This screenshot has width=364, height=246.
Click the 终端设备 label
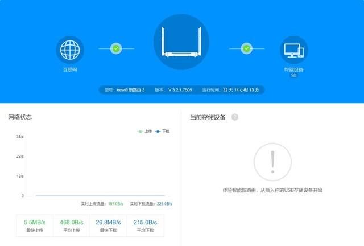coord(293,69)
